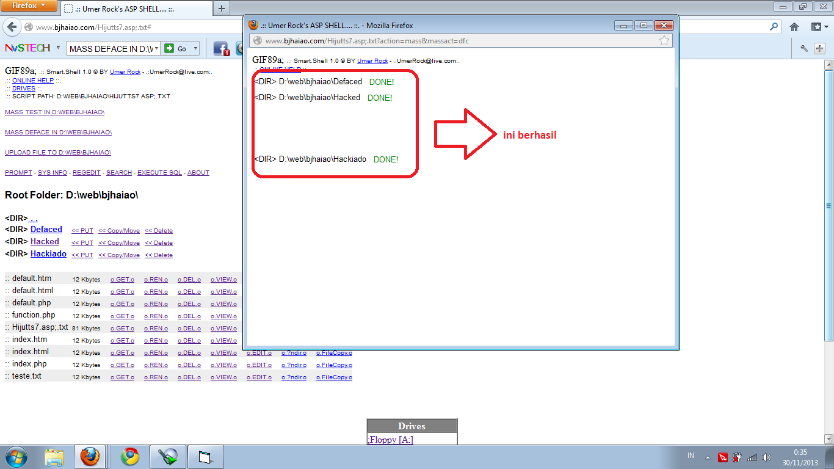Click the green Go arrow icon
This screenshot has width=834, height=469.
click(x=169, y=48)
